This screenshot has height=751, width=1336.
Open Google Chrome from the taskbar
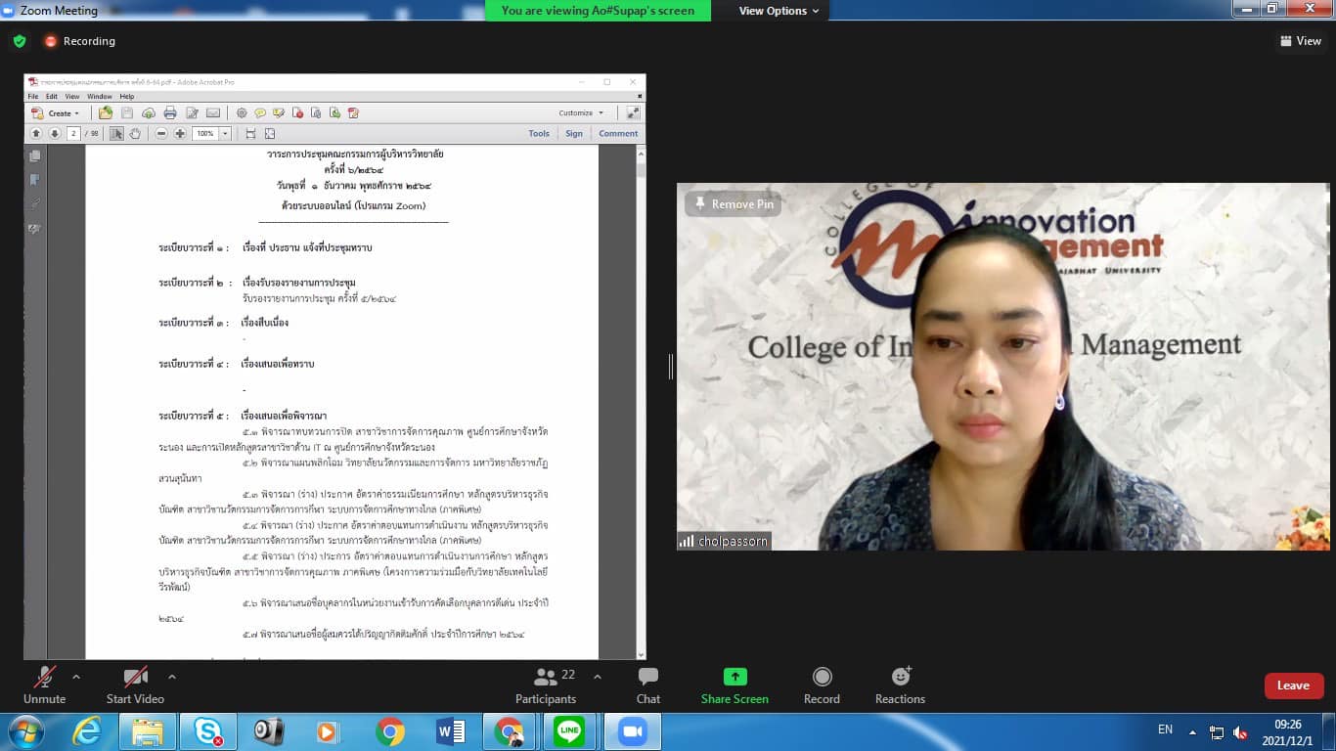tap(389, 731)
